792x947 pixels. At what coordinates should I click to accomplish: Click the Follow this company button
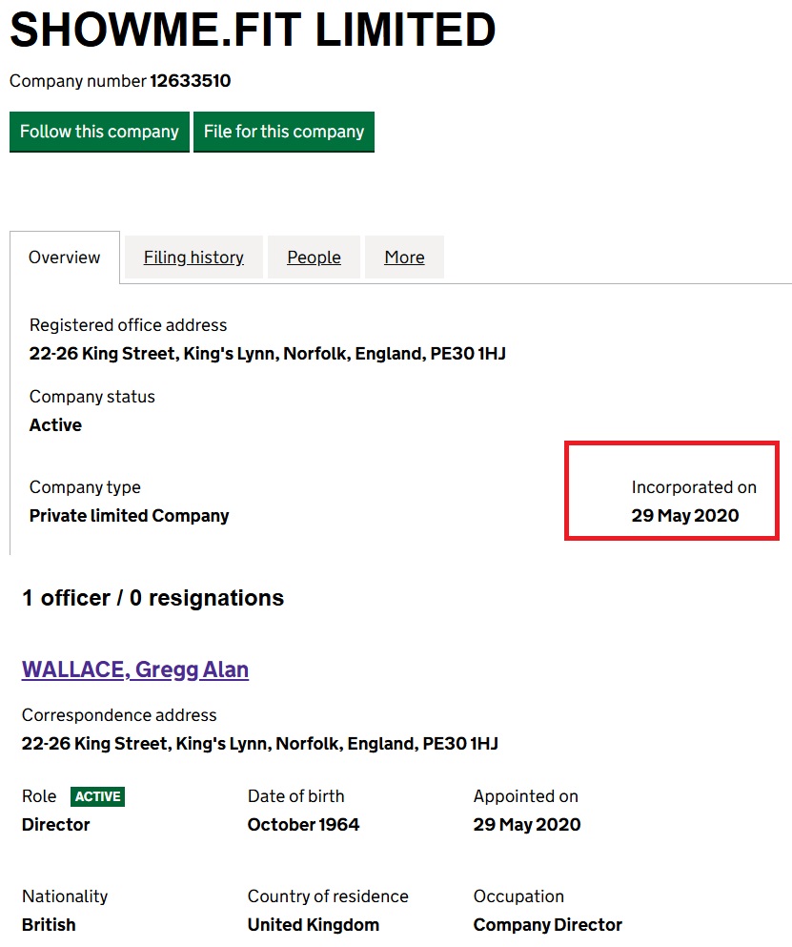[x=100, y=132]
